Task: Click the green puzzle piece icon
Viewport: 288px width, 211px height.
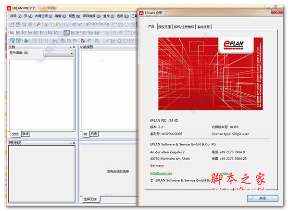Action: point(26,40)
